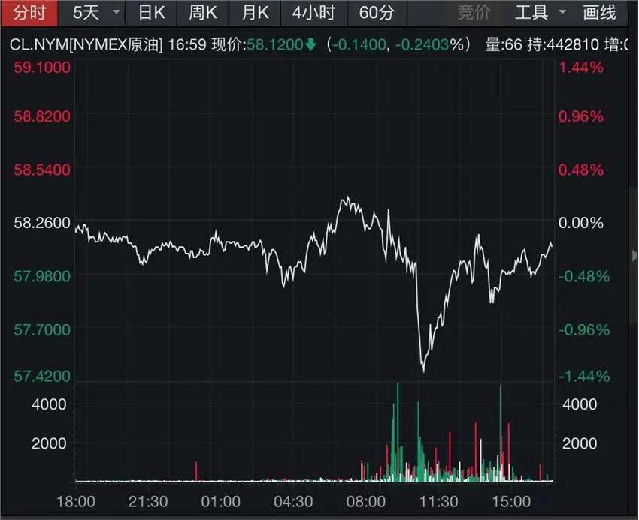
Task: Click the 04:30 time axis label
Action: [x=293, y=502]
